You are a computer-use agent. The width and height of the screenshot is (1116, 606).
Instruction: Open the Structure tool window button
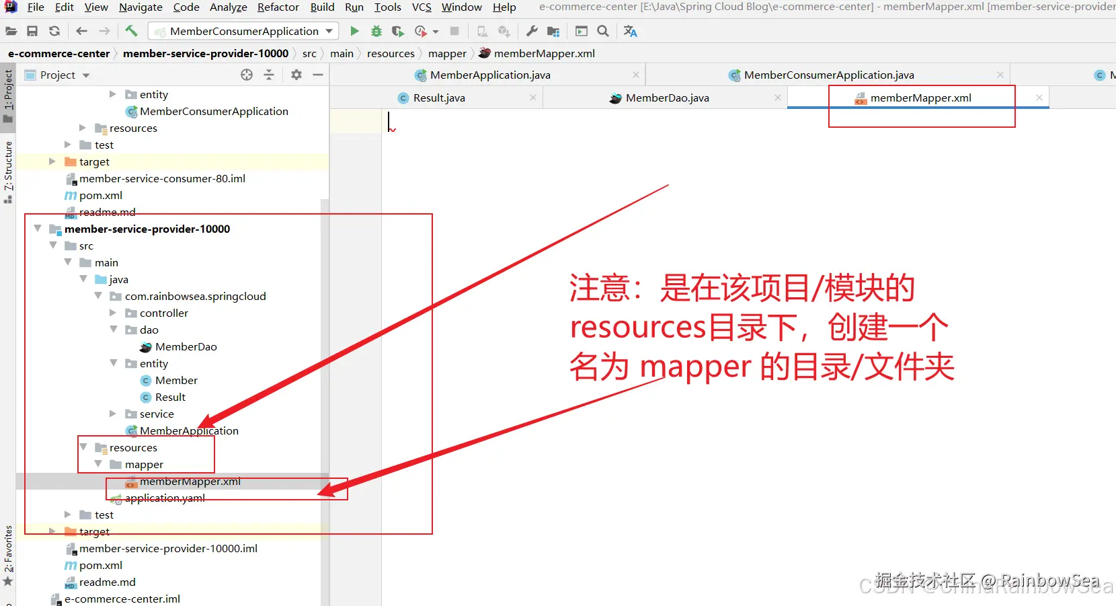pos(8,172)
